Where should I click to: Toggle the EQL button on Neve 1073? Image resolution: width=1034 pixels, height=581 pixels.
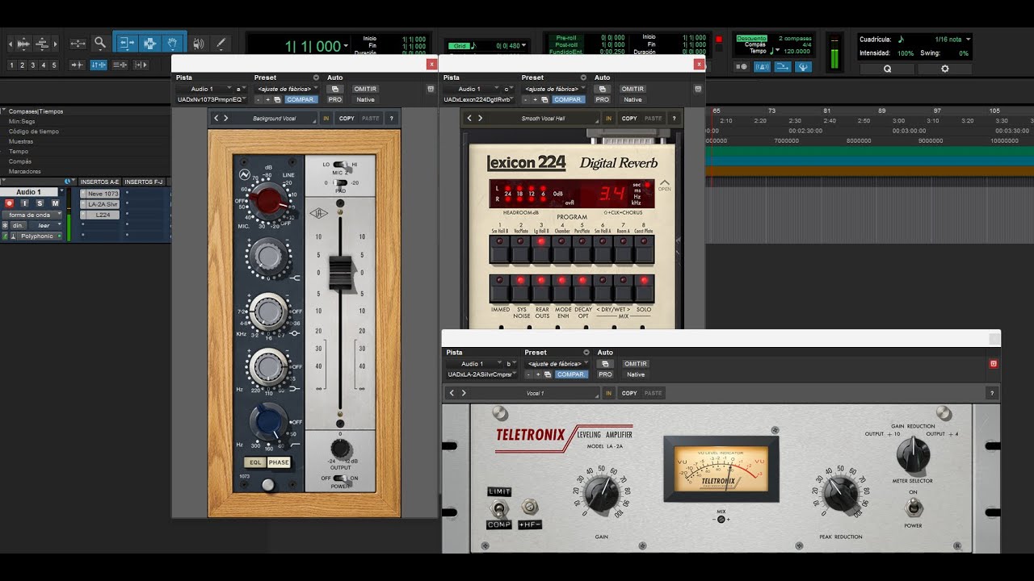point(255,462)
